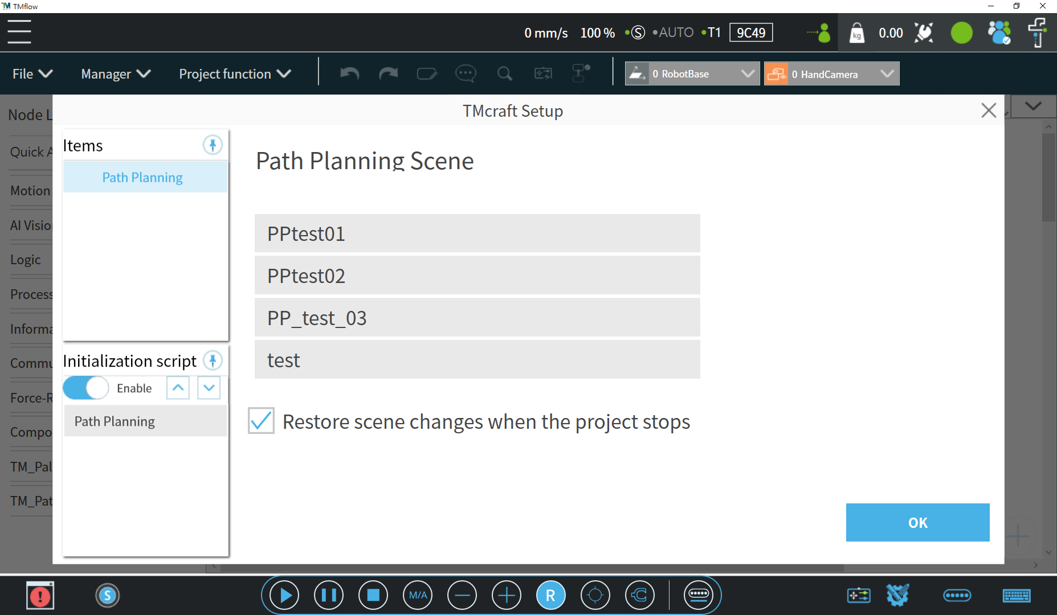This screenshot has height=615, width=1057.
Task: Open the search magnifier tool
Action: [x=504, y=74]
